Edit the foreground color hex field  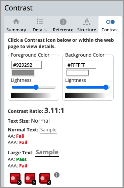click(x=27, y=65)
